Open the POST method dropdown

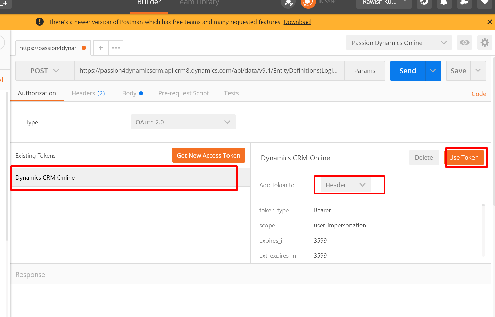pyautogui.click(x=45, y=71)
